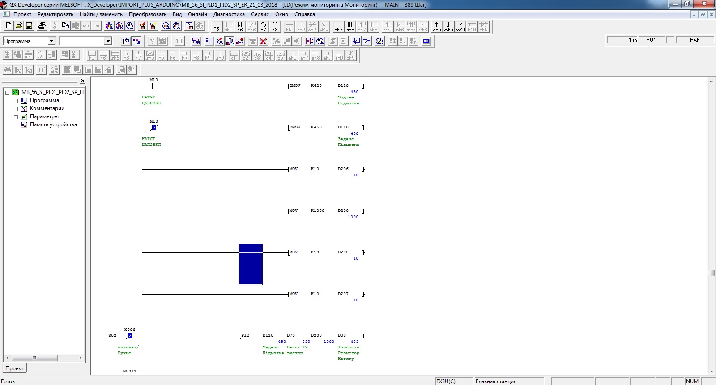Insert normally open contact F5
This screenshot has width=716, height=385.
[x=217, y=27]
